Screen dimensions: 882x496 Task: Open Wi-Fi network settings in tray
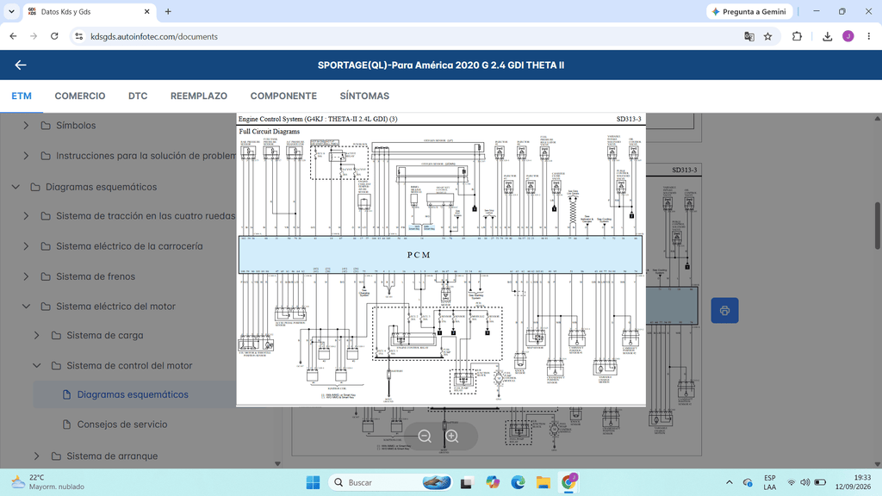[x=791, y=482]
